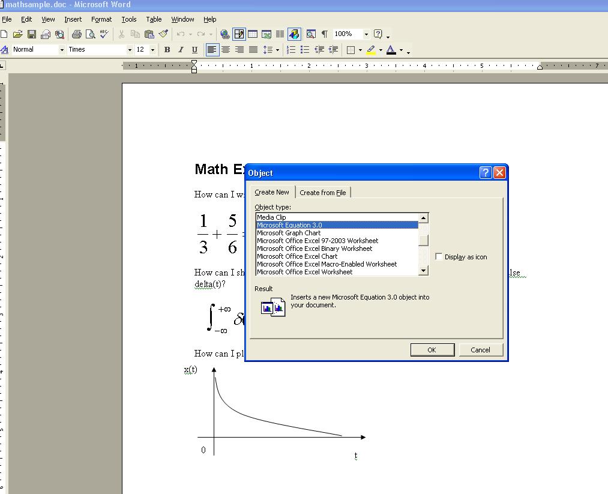This screenshot has height=494, width=608.
Task: Click object list scroll down arrow
Action: tap(423, 270)
